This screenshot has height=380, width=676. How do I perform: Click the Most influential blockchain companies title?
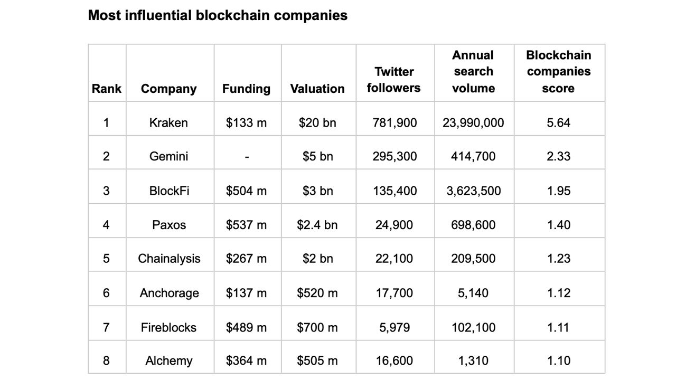click(x=217, y=15)
